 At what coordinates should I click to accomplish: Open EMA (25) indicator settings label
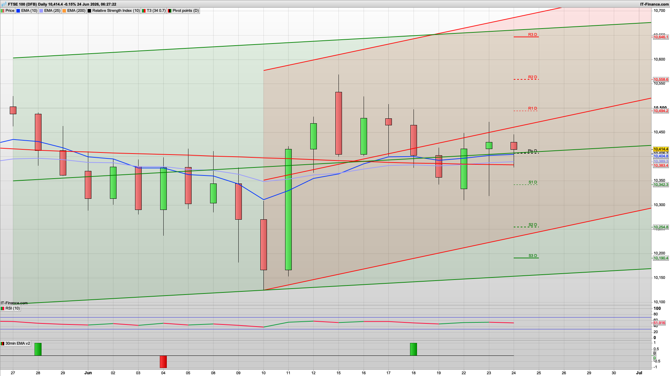52,11
